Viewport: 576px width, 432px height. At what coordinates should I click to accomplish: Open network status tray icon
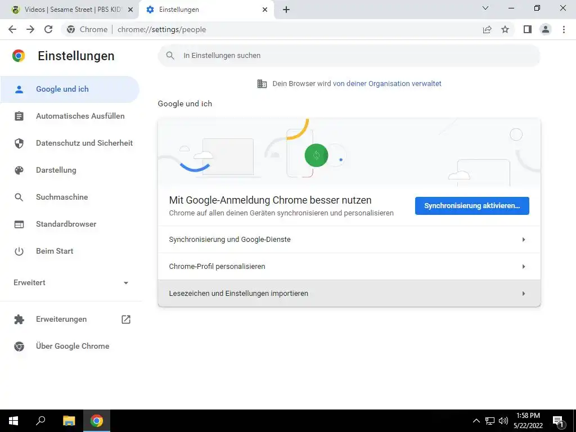[x=490, y=421]
